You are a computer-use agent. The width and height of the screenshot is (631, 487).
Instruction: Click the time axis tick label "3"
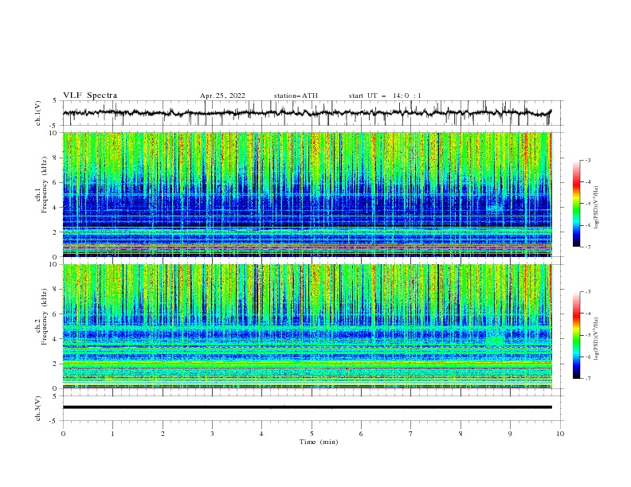[212, 434]
